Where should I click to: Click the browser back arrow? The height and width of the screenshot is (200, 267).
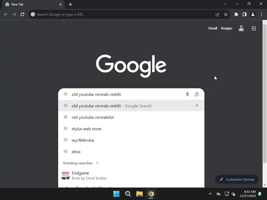[x=6, y=15]
